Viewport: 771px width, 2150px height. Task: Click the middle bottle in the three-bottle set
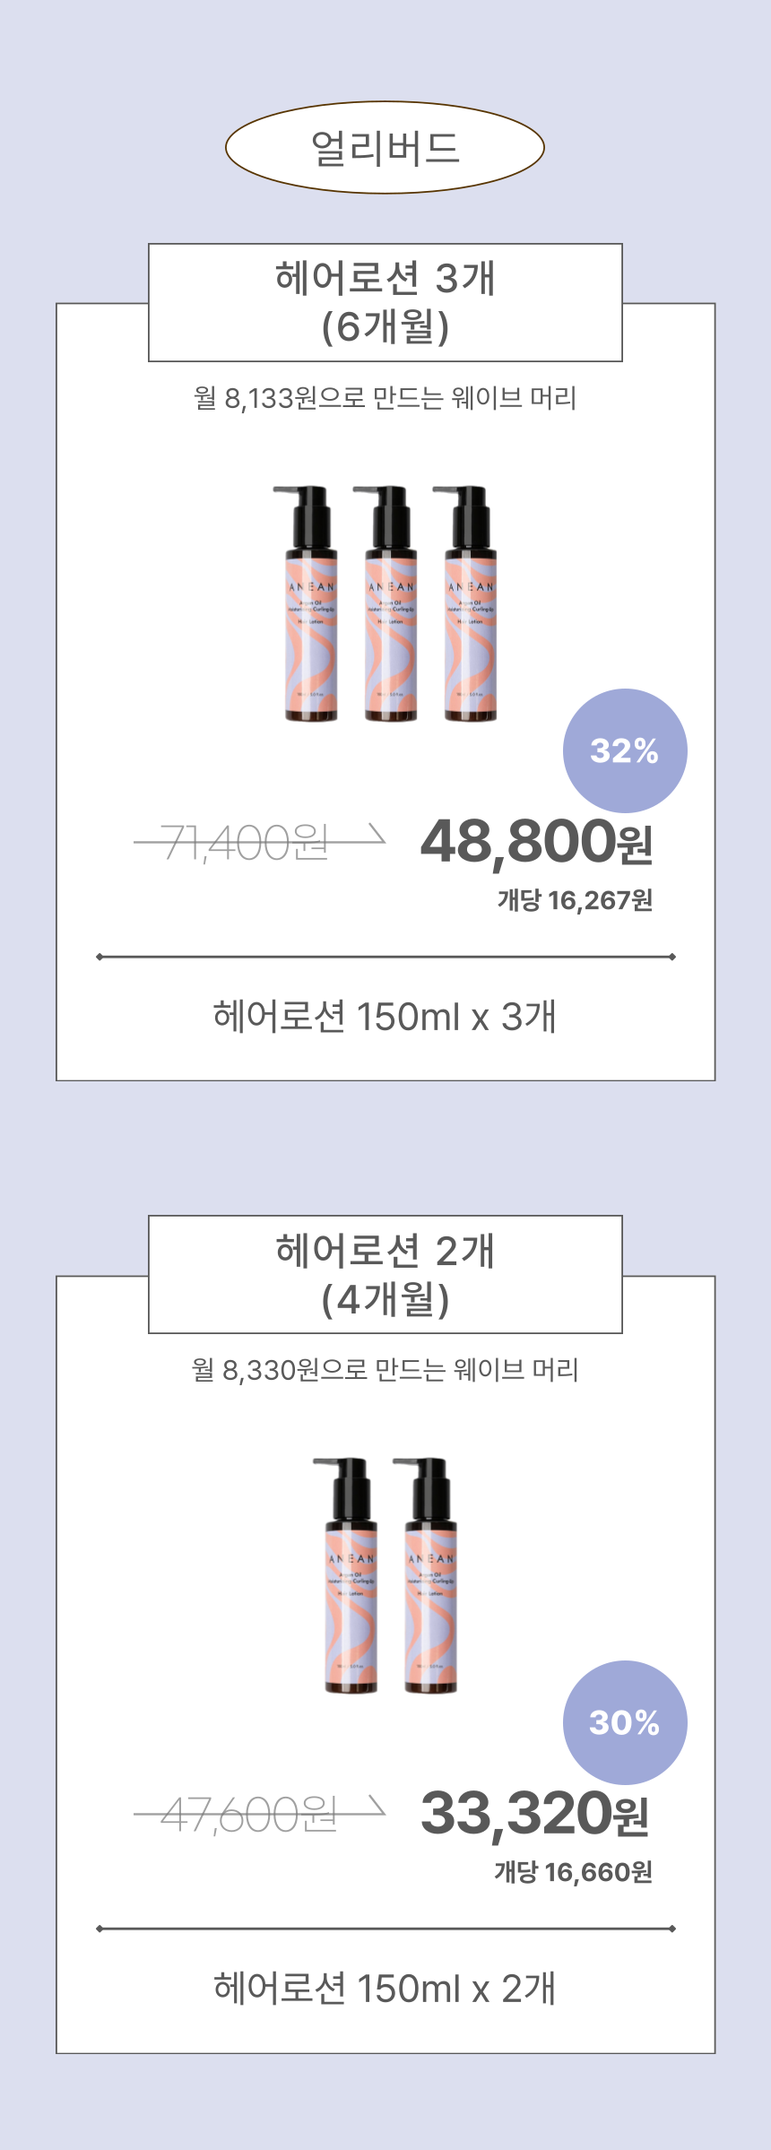point(390,604)
